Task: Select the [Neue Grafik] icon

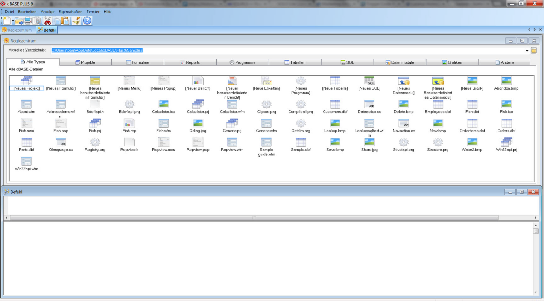Action: click(472, 81)
